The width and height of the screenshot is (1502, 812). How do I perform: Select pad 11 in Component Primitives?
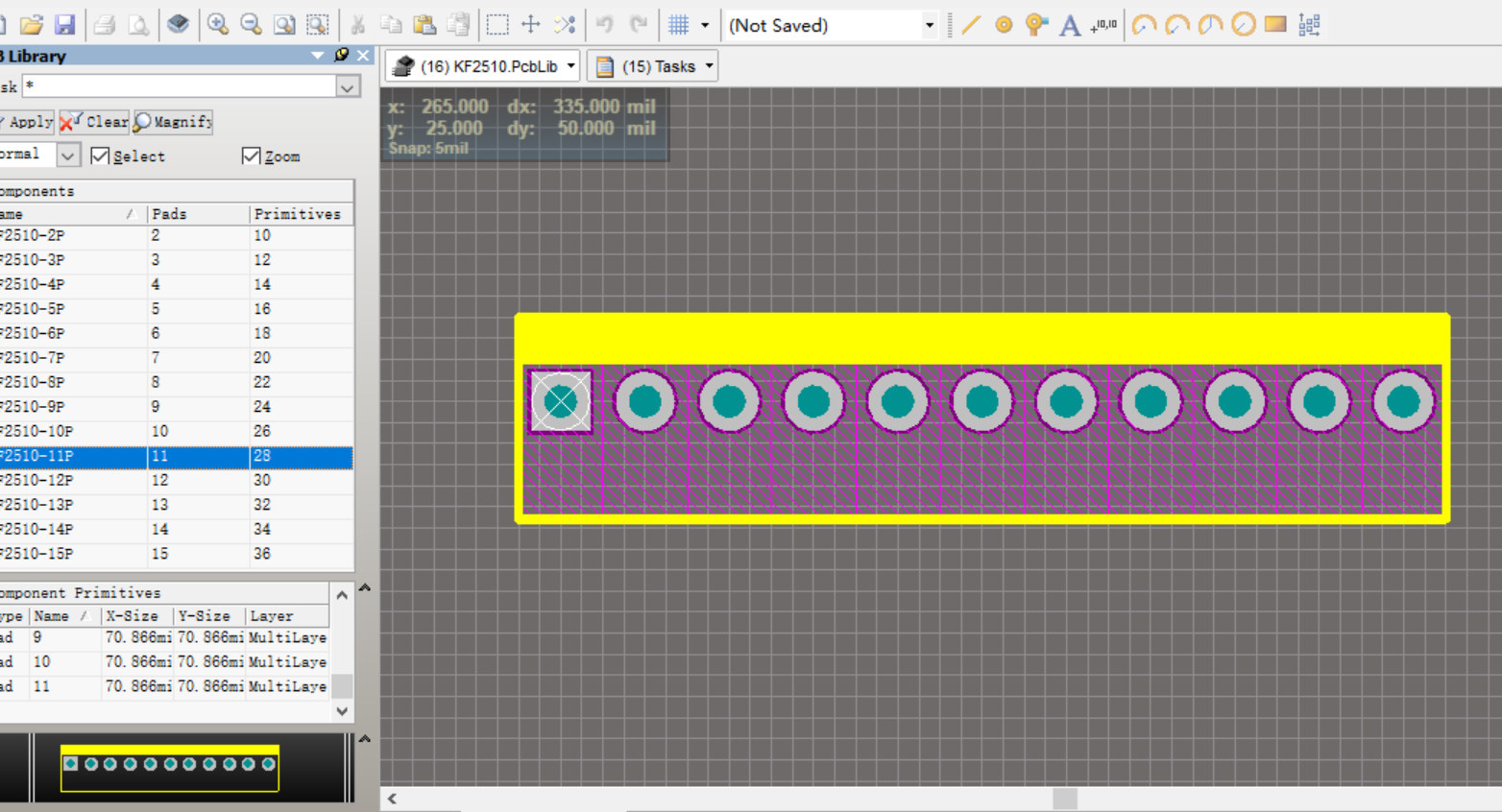point(164,686)
